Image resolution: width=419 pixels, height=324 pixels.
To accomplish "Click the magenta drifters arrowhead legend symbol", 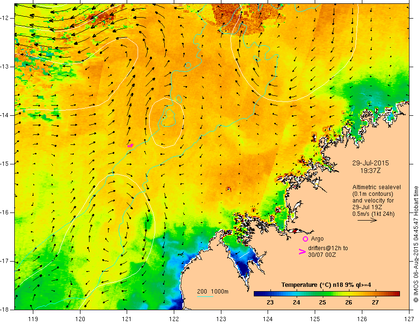I will tap(302, 252).
